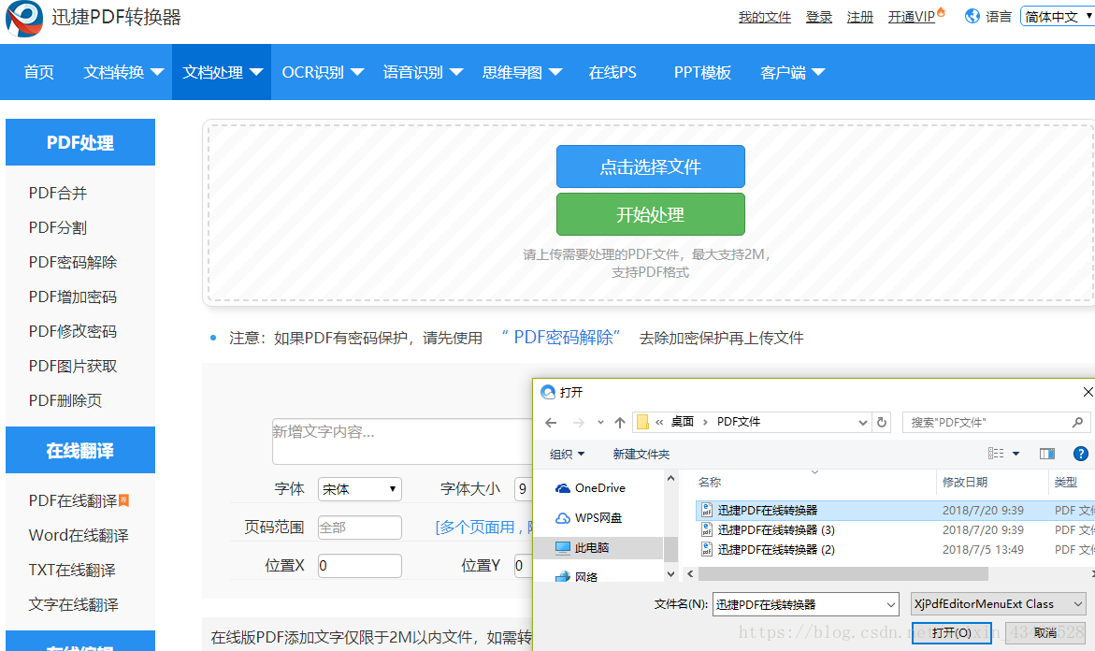
Task: Click the forward arrow in the open dialog
Action: tap(578, 423)
